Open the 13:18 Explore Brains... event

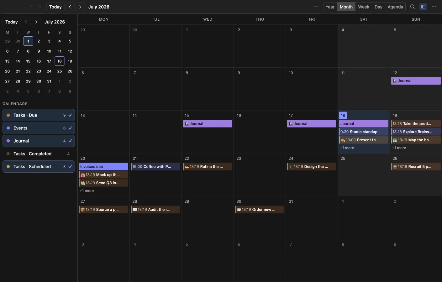(416, 132)
